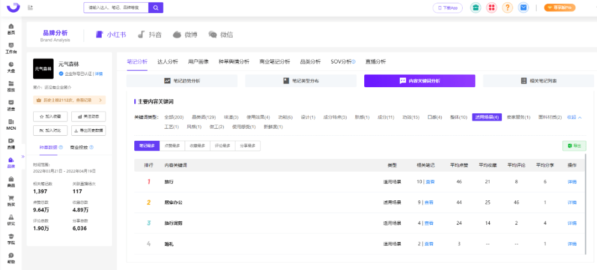This screenshot has height=270, width=597.
Task: Open the 首页 home icon in sidebar
Action: pos(11,29)
